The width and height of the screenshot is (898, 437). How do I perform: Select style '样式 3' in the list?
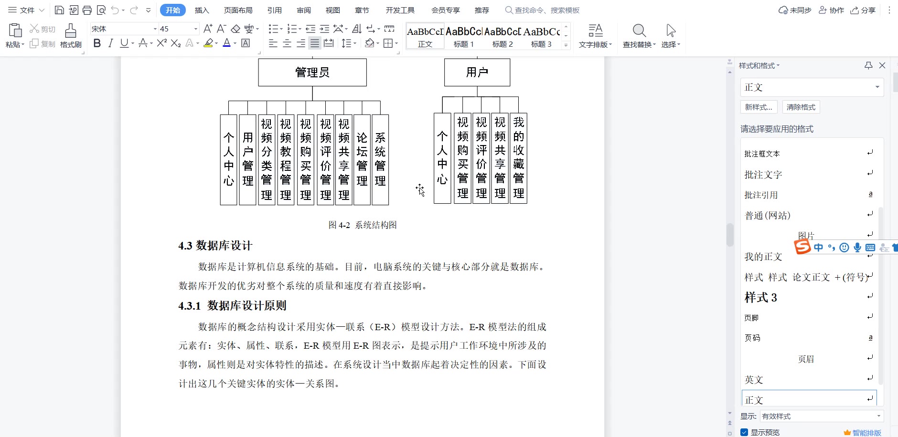[808, 297]
